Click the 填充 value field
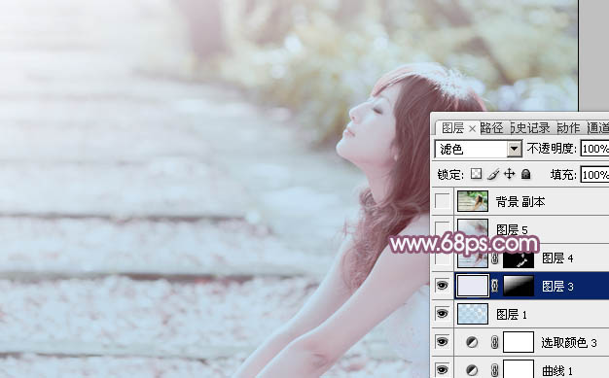Viewport: 609px width, 378px height. pyautogui.click(x=594, y=175)
